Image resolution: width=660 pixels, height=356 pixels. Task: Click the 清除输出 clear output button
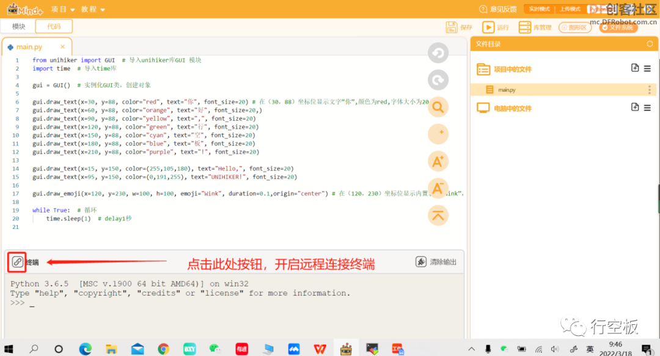[436, 262]
